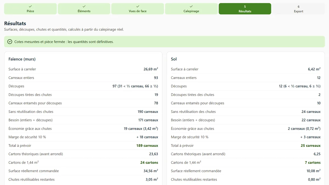Return to the Calepinage step
The image size is (329, 185).
191,9
